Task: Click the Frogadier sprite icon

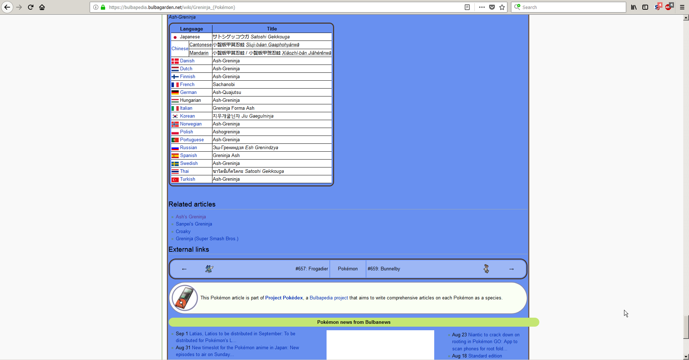Action: click(209, 269)
